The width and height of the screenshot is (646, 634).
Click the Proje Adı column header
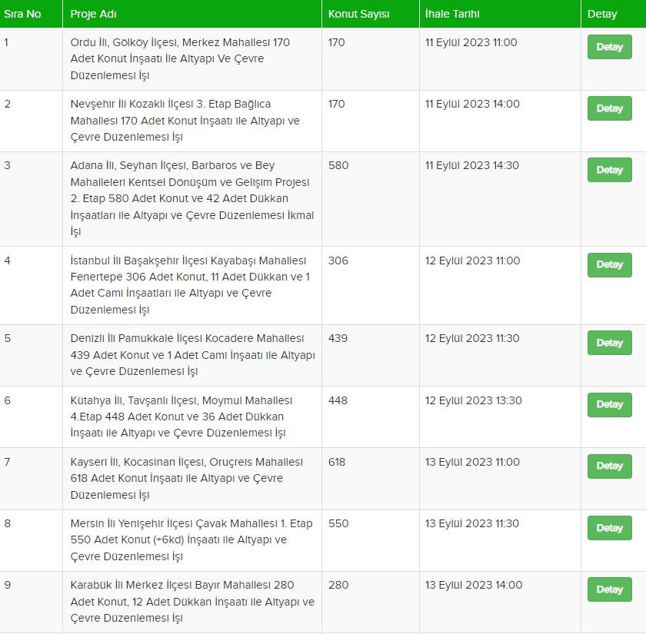94,14
